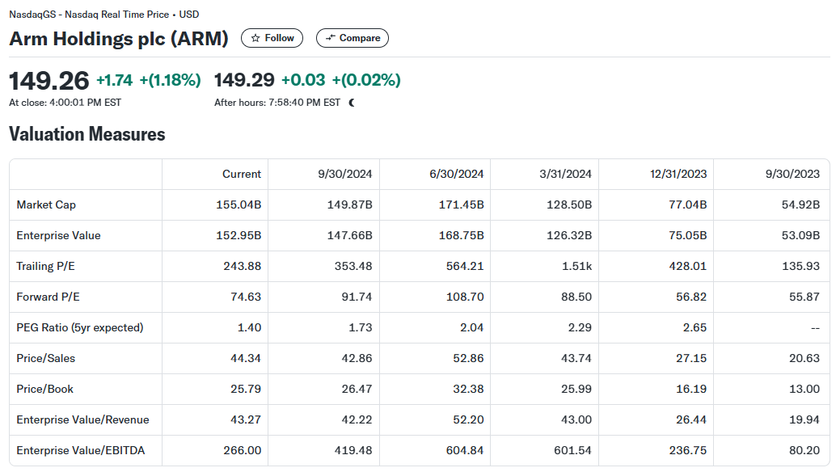
Task: Click the Market Cap row label
Action: (46, 205)
